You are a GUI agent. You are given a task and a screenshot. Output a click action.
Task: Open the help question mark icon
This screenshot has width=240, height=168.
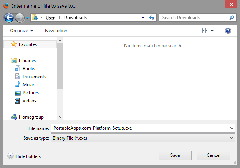(228, 31)
